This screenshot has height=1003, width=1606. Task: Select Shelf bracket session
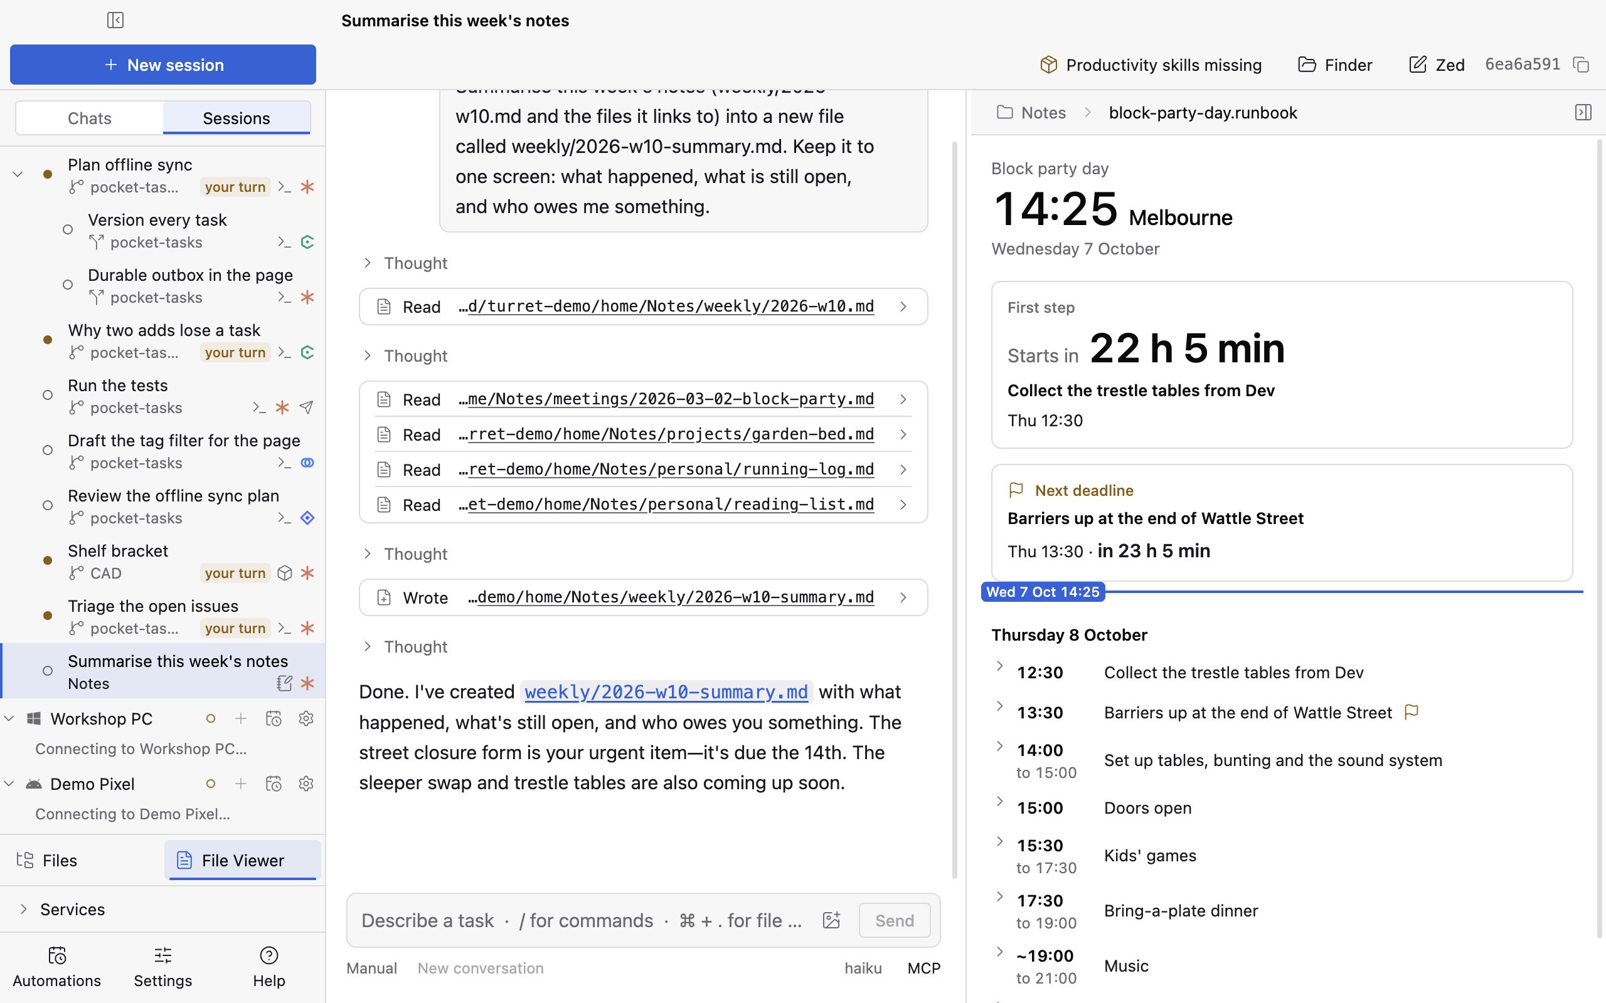[162, 561]
